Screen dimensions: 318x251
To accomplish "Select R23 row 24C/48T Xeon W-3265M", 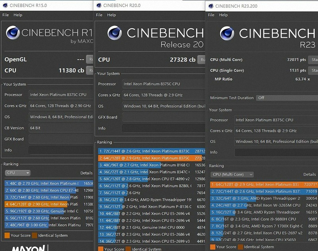I will point(264,205).
